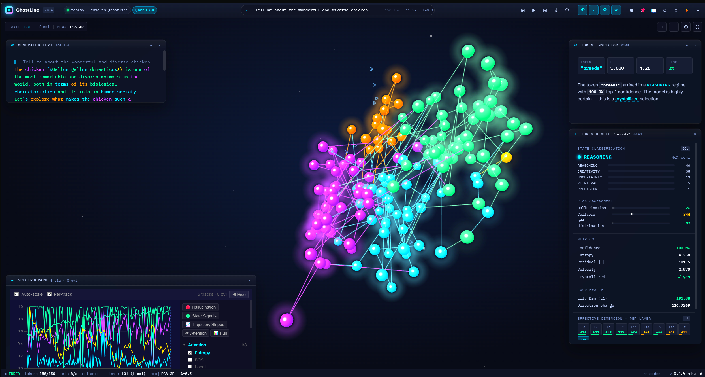Viewport: 705px width, 377px height.
Task: Click the spectrograph chart area
Action: point(99,337)
